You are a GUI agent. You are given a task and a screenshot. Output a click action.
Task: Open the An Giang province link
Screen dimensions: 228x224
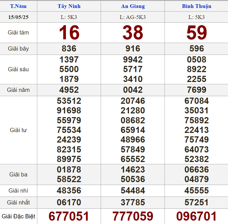(133, 6)
